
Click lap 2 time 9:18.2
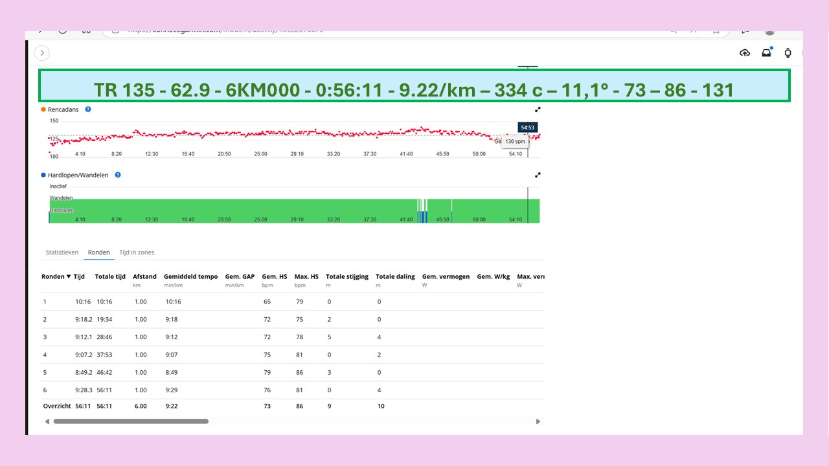coord(83,319)
